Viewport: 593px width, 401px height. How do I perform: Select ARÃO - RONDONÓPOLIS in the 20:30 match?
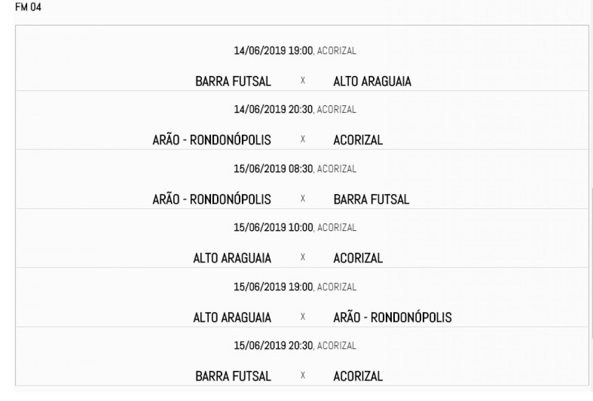[212, 140]
